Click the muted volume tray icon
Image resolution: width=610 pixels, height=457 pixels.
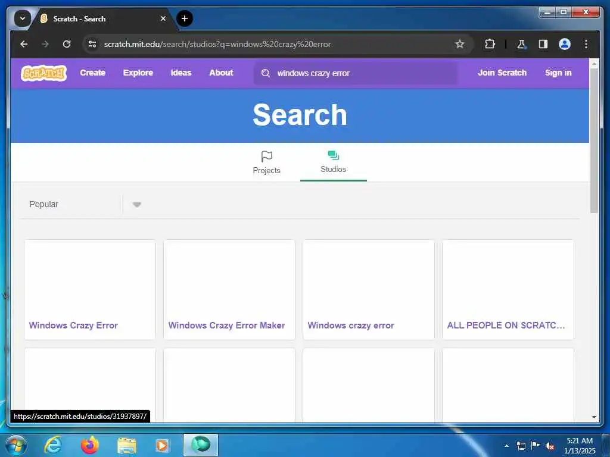[550, 446]
